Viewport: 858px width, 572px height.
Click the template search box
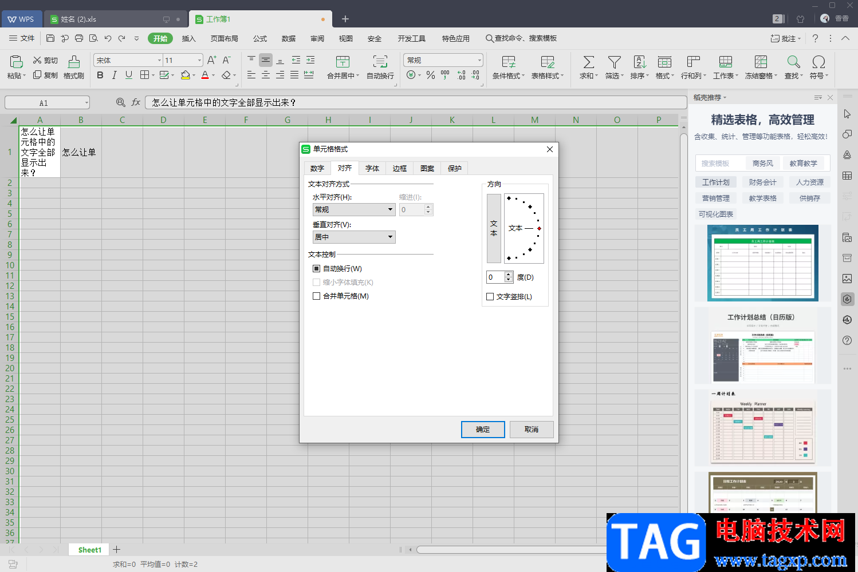pyautogui.click(x=720, y=163)
